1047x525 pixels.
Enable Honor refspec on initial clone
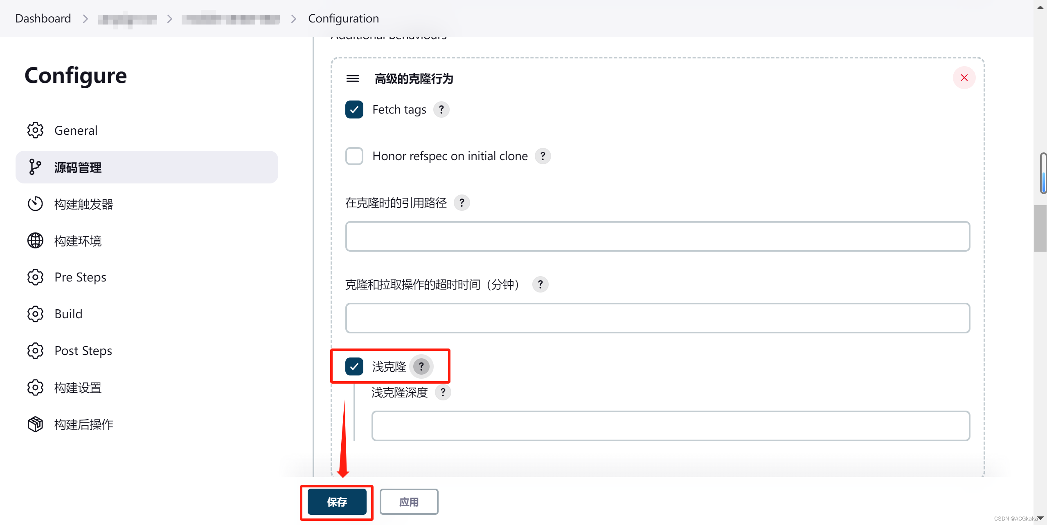[354, 156]
